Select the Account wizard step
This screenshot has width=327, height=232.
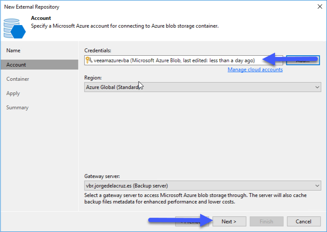click(x=39, y=65)
